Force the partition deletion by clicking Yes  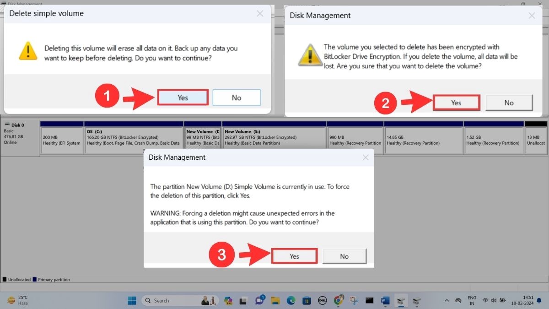(294, 256)
